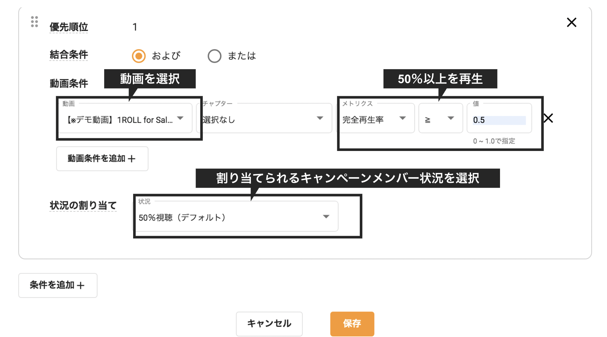Screen dimensions: 607x337
Task: Close the condition editing dialog
Action: [x=571, y=22]
